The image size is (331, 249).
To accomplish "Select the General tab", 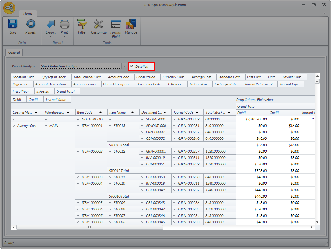I will click(14, 52).
